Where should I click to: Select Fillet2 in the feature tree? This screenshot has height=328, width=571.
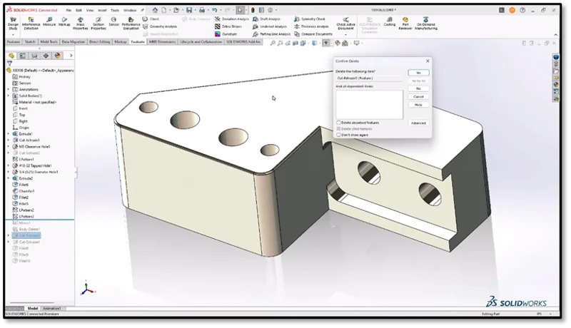tap(24, 198)
